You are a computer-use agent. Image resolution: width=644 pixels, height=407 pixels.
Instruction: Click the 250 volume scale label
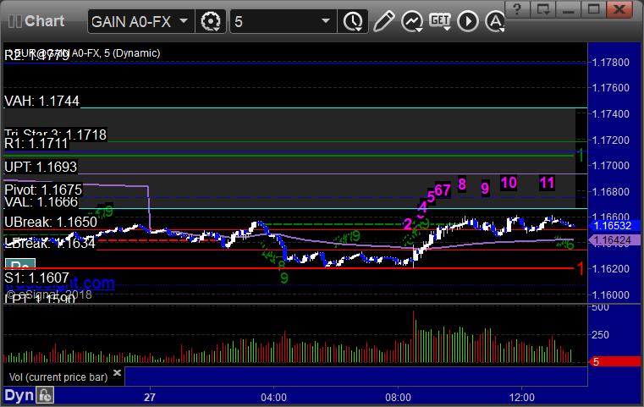(600, 335)
